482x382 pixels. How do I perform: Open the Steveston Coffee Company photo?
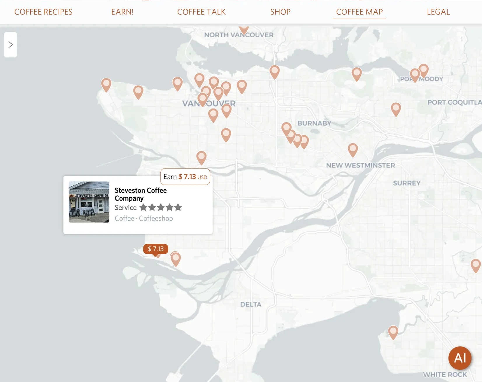(x=89, y=202)
